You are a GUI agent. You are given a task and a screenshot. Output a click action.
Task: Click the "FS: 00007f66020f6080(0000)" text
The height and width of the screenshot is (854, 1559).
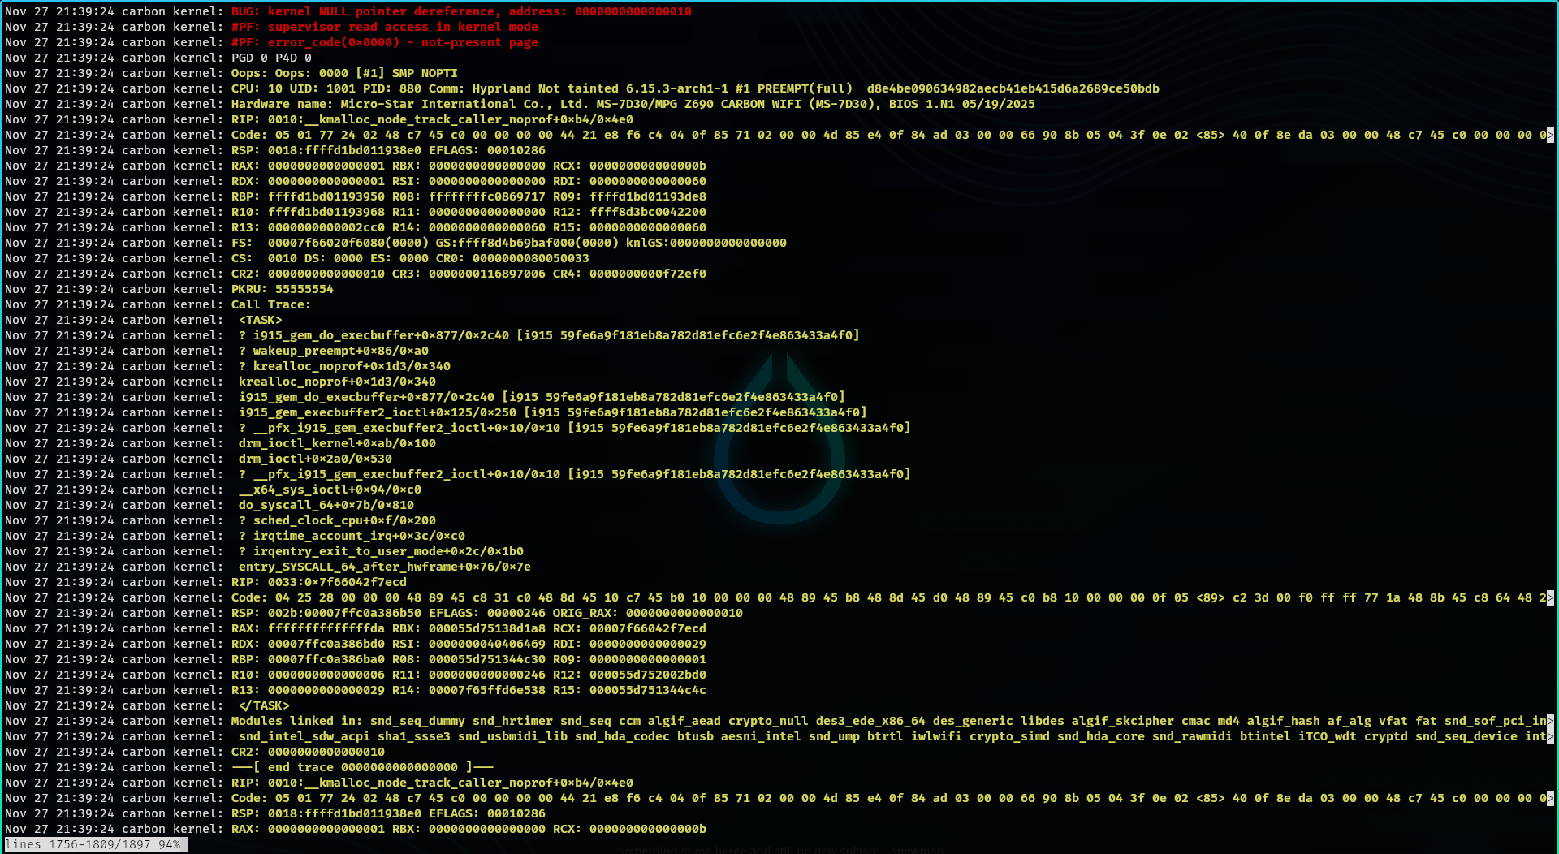(x=330, y=244)
